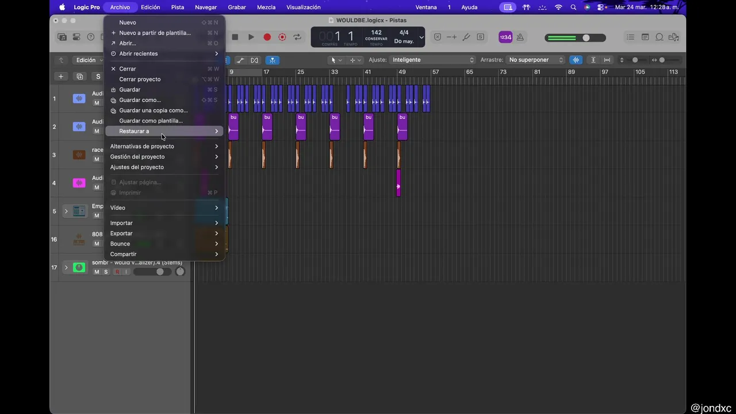
Task: Select the track 3 brown audio icon
Action: pos(79,155)
